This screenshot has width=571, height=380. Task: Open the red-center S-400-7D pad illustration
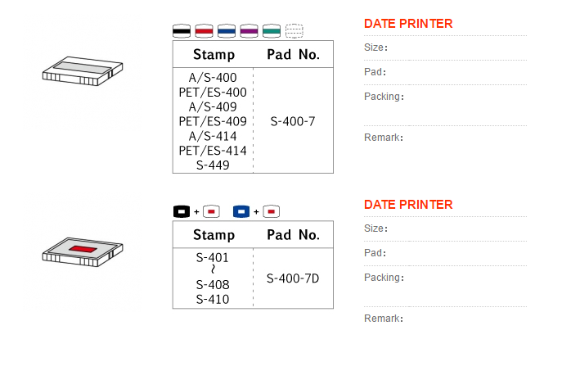[83, 252]
